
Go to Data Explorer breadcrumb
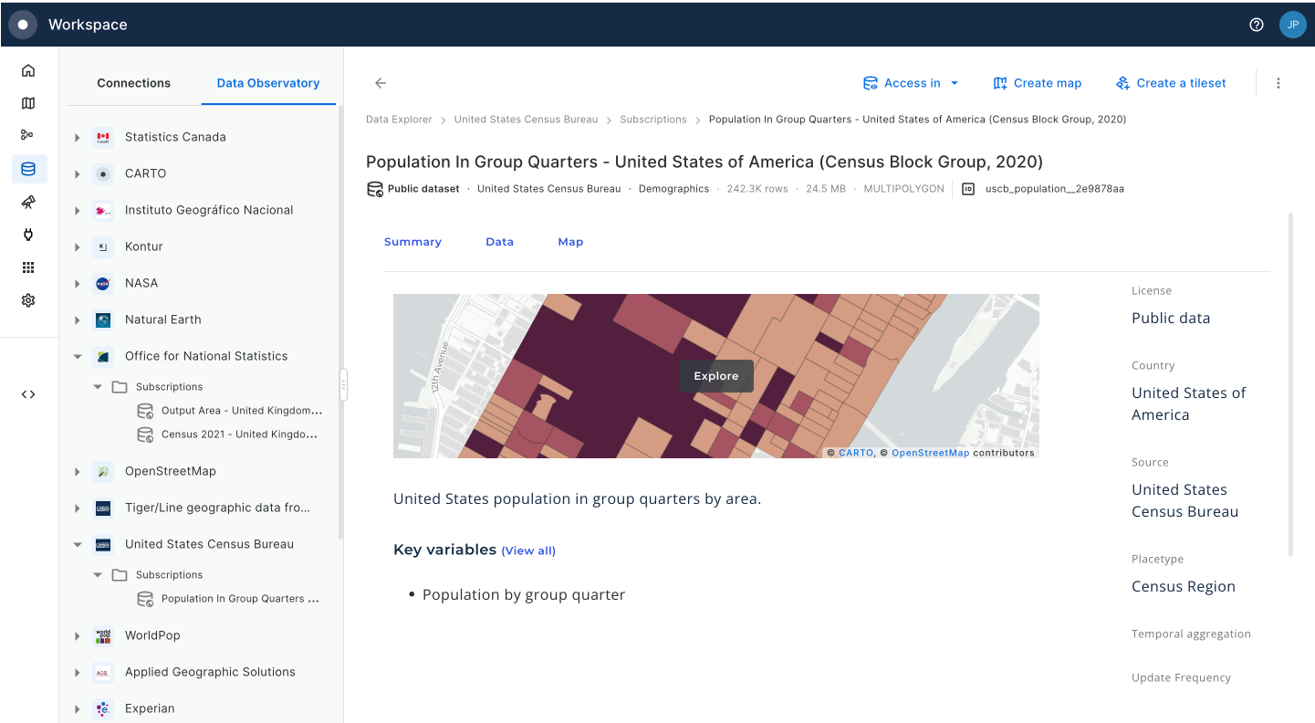[x=399, y=120]
